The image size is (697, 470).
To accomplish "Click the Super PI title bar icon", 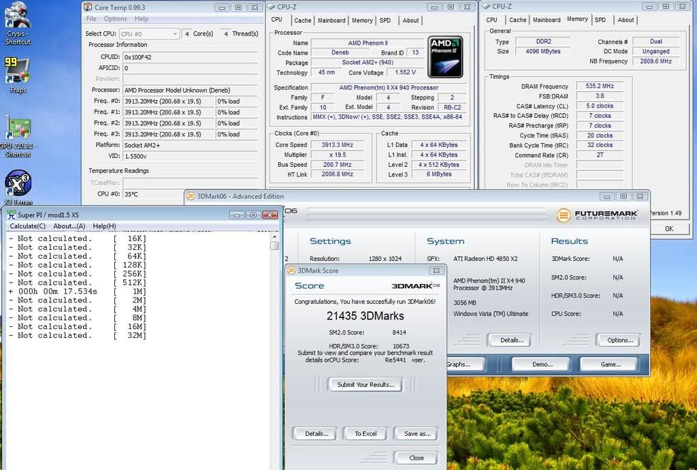I will tap(11, 215).
